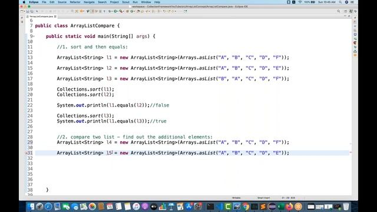Click the Save All toolbar icon
This screenshot has height=212, width=377.
(32, 11)
